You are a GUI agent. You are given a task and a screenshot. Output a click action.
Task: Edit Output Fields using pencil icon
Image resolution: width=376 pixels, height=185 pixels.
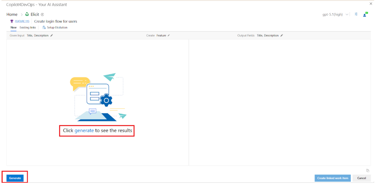pos(282,36)
